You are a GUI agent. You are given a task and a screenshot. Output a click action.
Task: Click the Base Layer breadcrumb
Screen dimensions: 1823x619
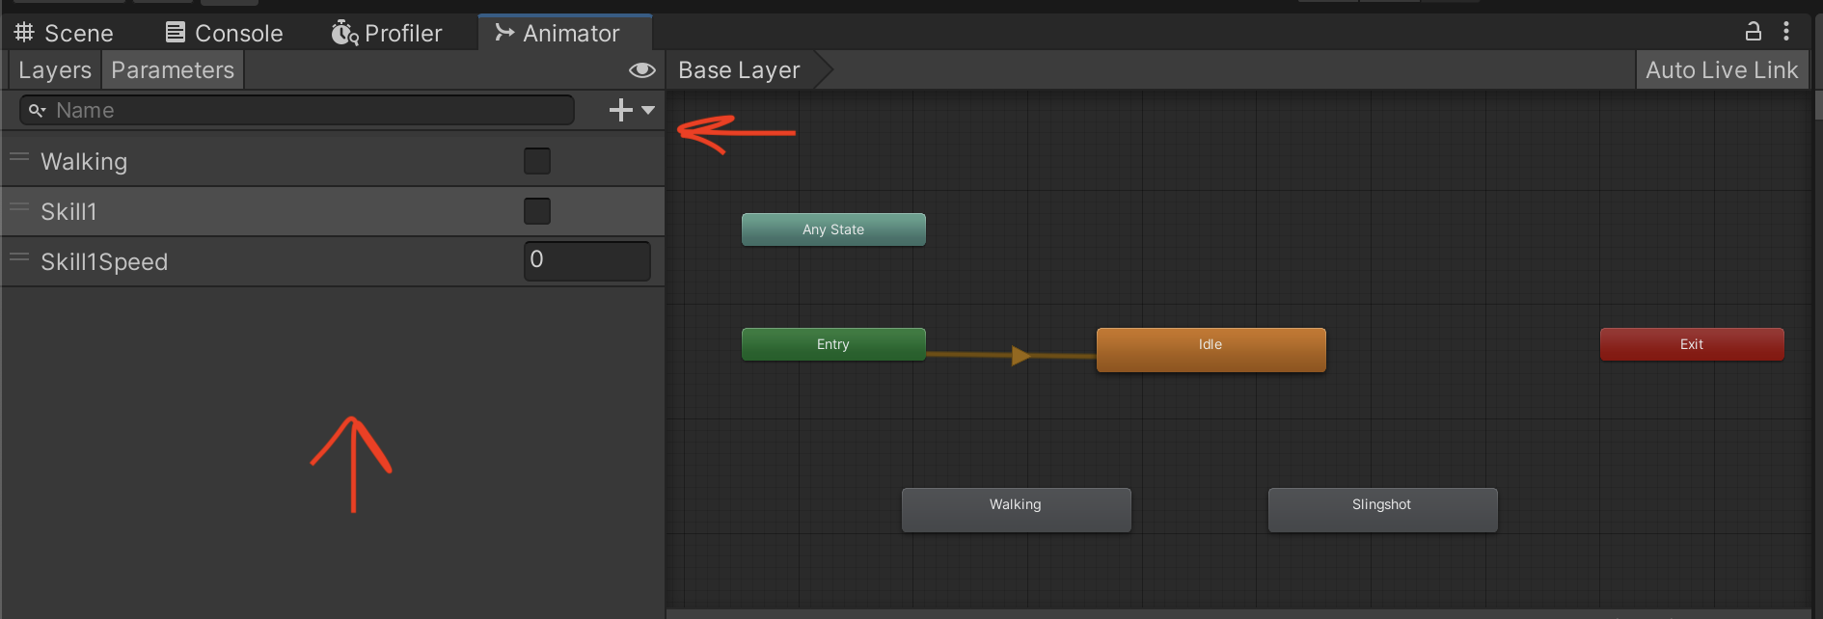[739, 70]
